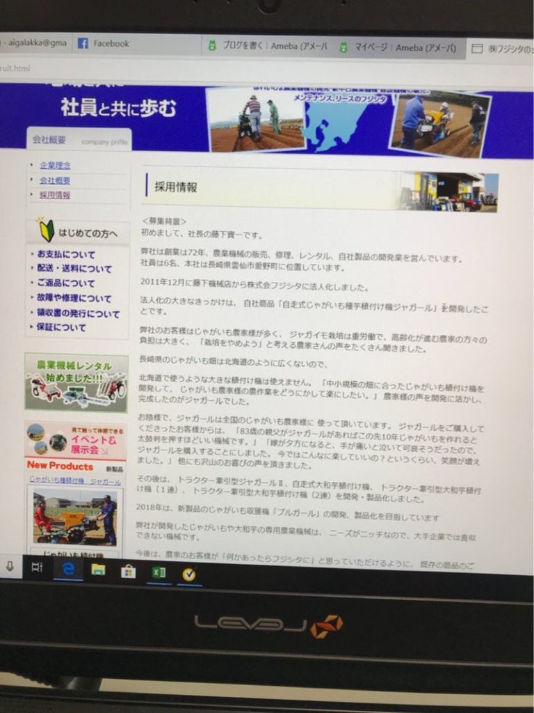Open 配送・送料について link
Image resolution: width=534 pixels, height=713 pixels.
pyautogui.click(x=74, y=269)
